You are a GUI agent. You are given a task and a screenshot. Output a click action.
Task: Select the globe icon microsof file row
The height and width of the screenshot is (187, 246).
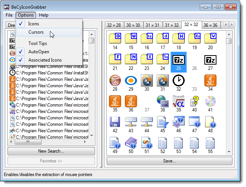(49, 105)
